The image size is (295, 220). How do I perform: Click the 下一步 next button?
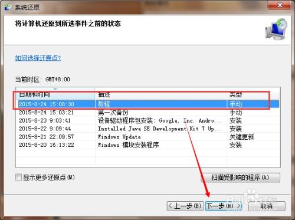pos(224,206)
